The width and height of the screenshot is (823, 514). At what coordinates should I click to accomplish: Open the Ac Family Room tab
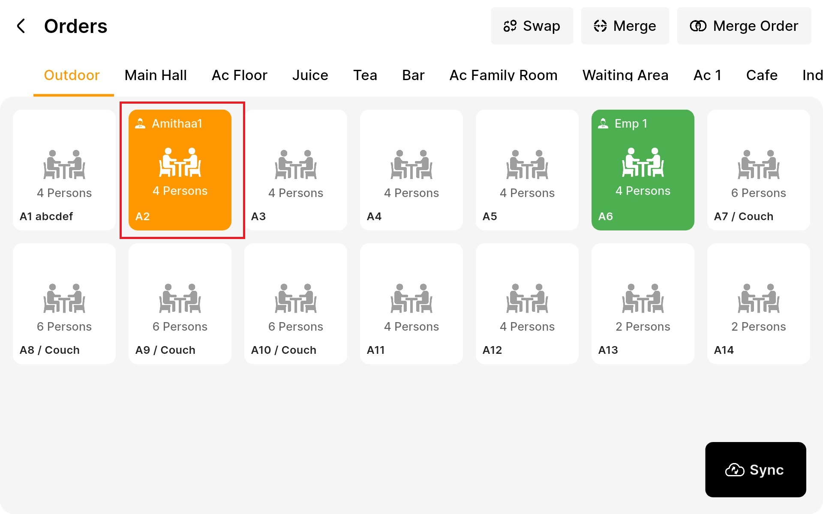point(503,75)
